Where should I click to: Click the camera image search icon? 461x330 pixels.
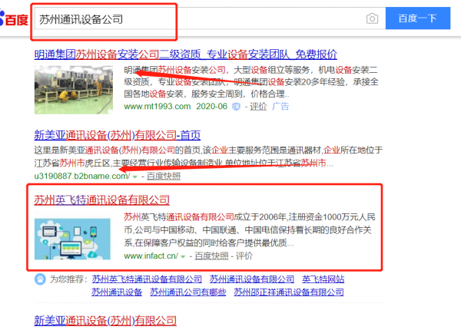[x=372, y=18]
